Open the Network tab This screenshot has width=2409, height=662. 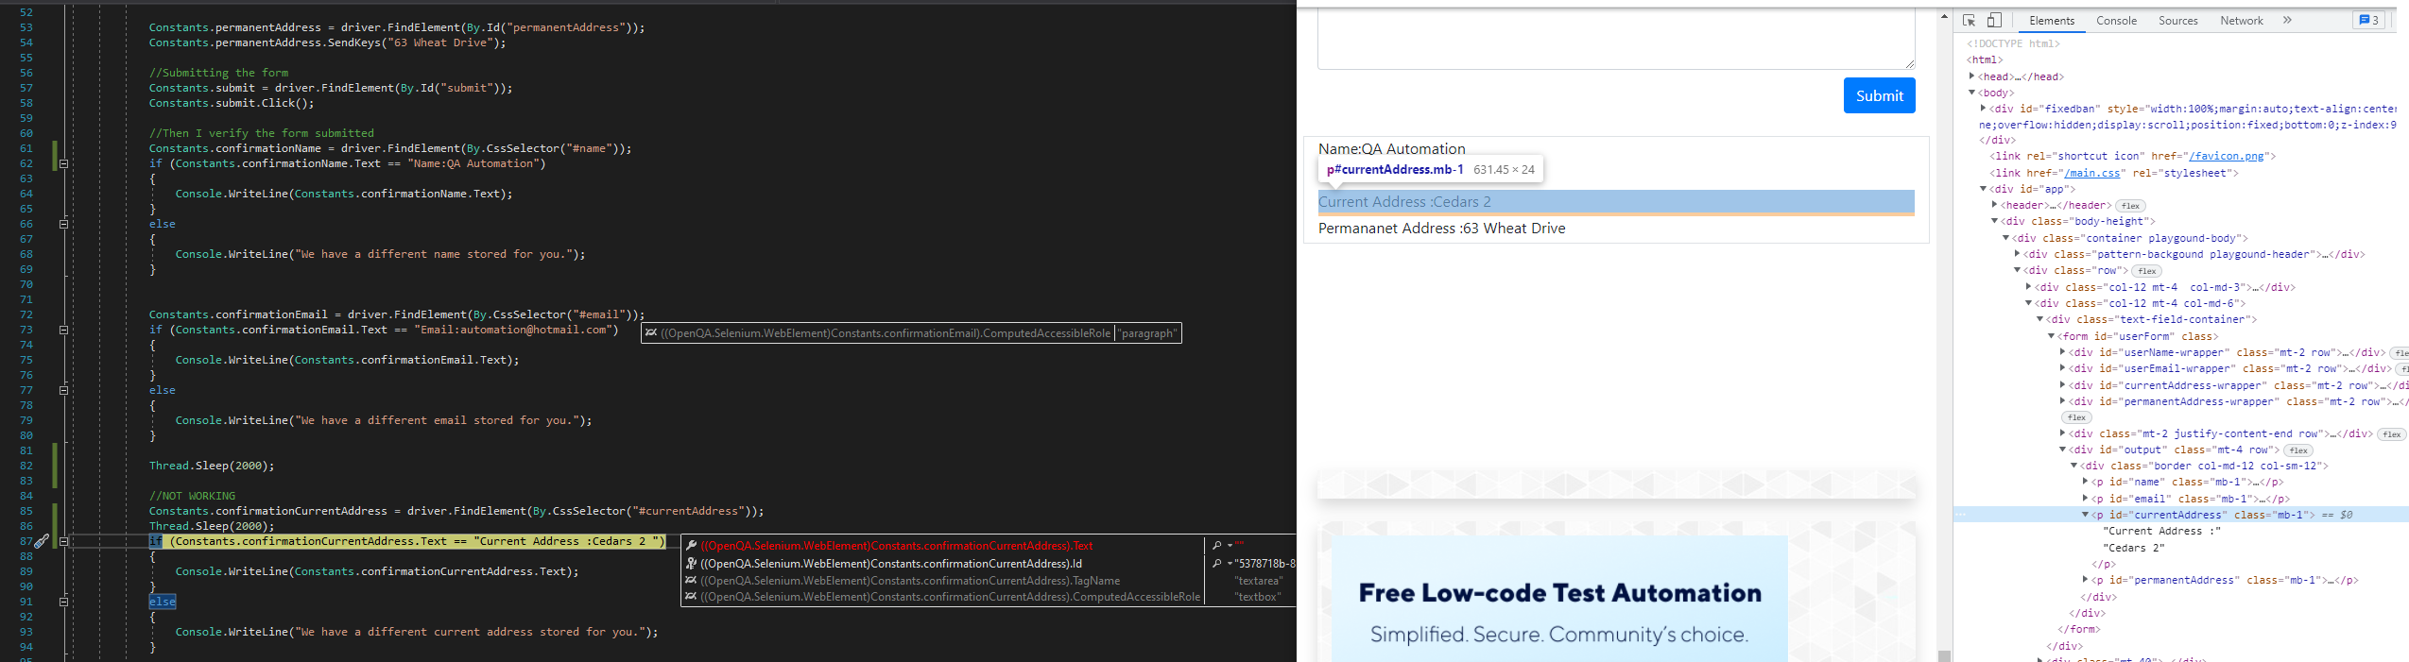coord(2242,21)
